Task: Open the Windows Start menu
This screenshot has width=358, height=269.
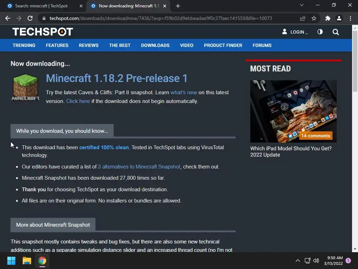Action: point(11,261)
